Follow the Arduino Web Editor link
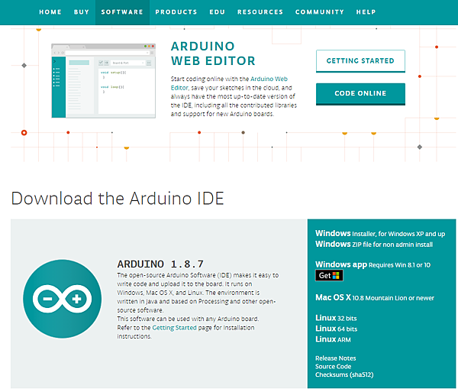Image resolution: width=458 pixels, height=389 pixels. (269, 79)
